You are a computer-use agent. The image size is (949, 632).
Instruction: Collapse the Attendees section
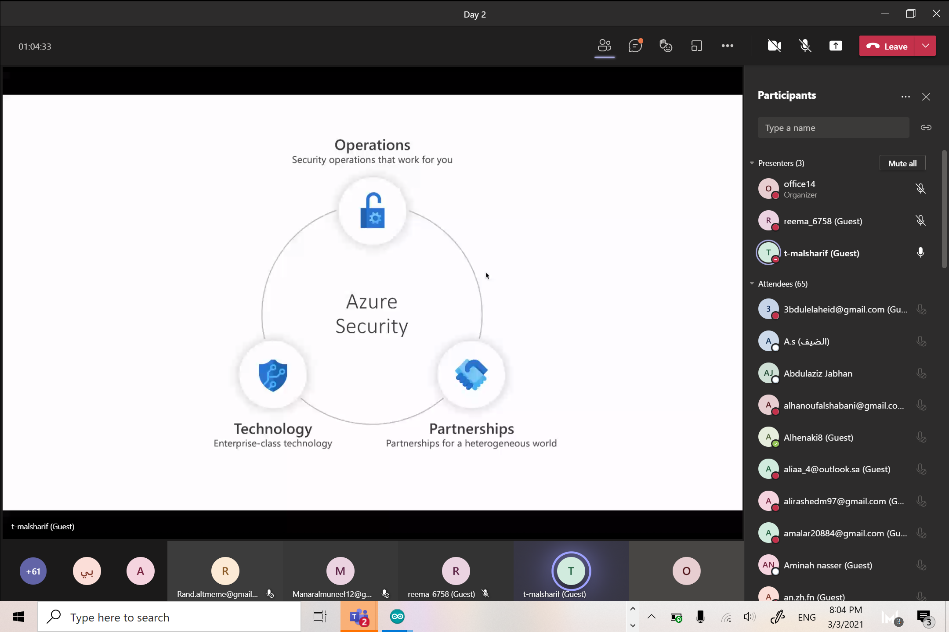point(752,284)
